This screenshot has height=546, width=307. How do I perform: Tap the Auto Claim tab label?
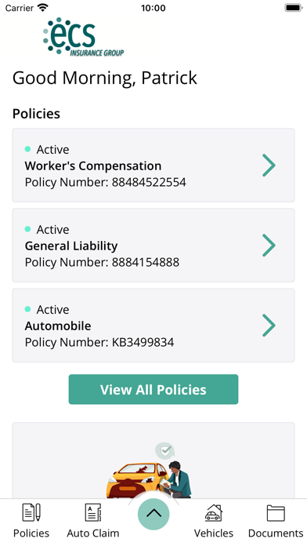(93, 533)
